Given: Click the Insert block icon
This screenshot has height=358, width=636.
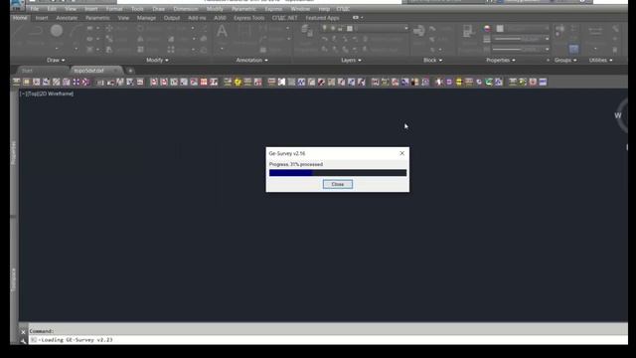Looking at the screenshot, I should (x=419, y=31).
